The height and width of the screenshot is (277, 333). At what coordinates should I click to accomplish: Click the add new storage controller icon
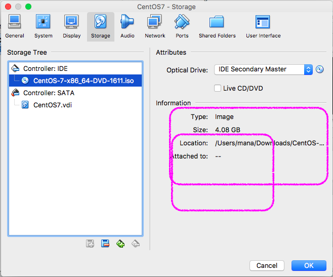120,244
